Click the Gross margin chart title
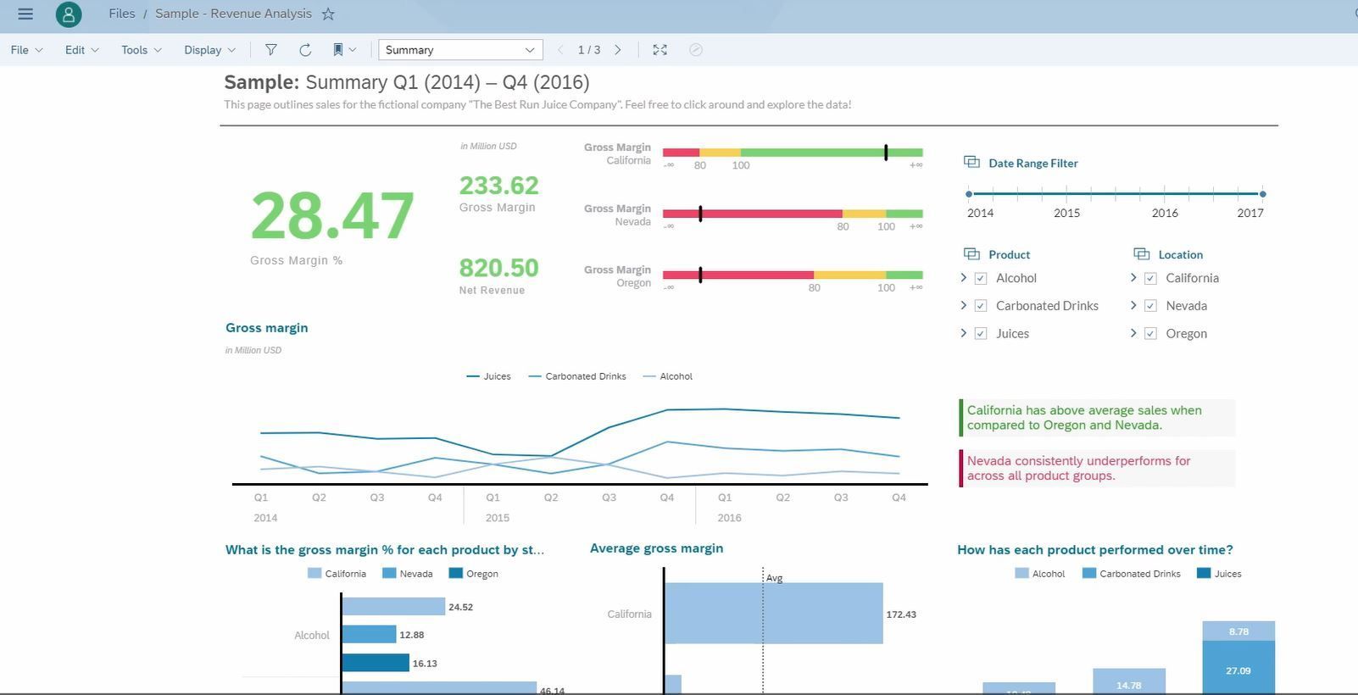Viewport: 1358px width, 695px height. pyautogui.click(x=267, y=328)
